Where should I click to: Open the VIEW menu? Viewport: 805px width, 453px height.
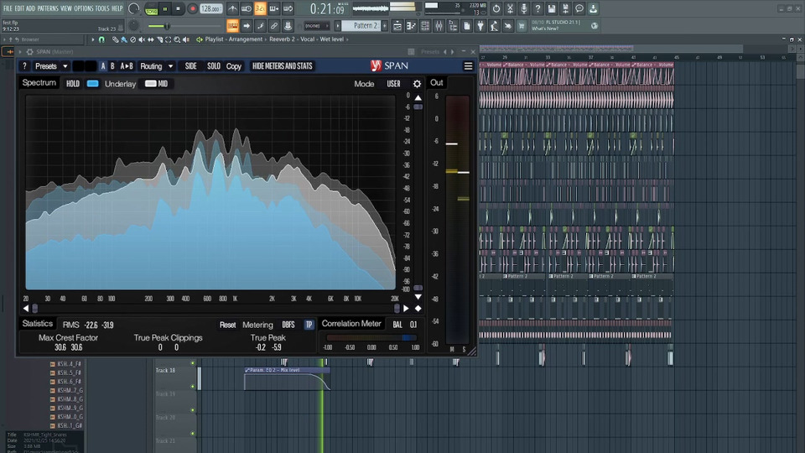[x=66, y=8]
